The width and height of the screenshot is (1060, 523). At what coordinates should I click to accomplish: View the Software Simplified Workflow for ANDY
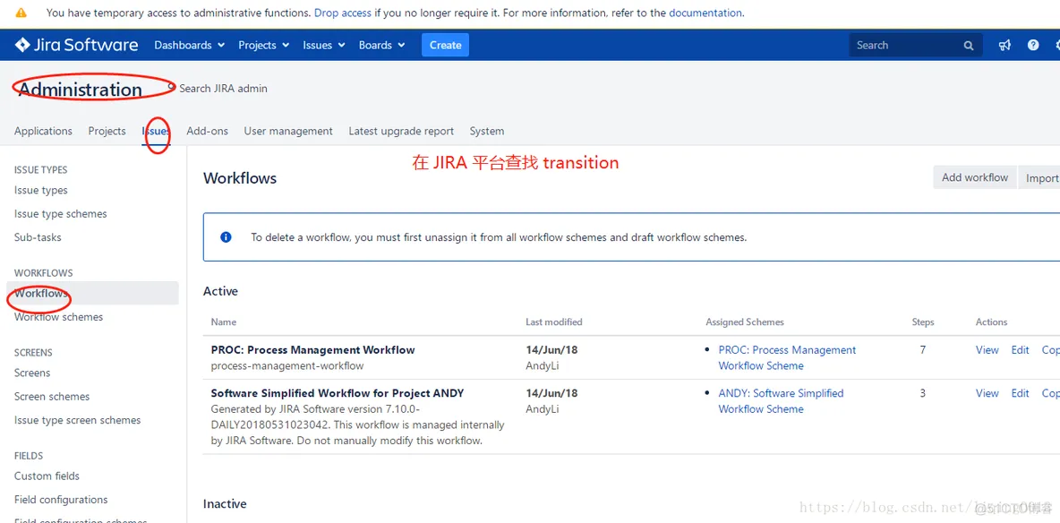tap(987, 394)
